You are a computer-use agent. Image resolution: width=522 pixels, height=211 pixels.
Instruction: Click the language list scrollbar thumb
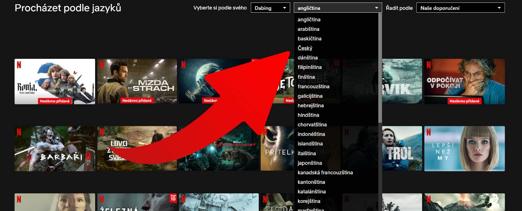tap(380, 68)
